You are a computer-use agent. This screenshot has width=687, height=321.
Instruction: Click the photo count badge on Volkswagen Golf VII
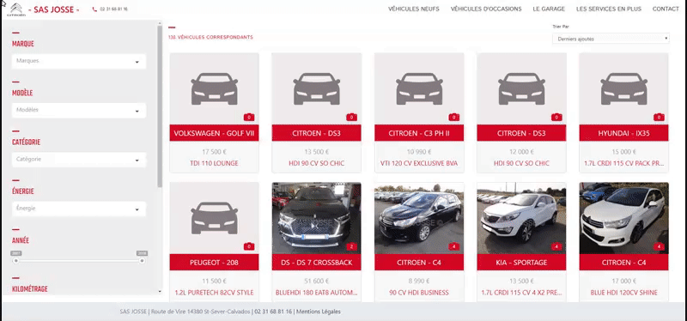[x=249, y=117]
